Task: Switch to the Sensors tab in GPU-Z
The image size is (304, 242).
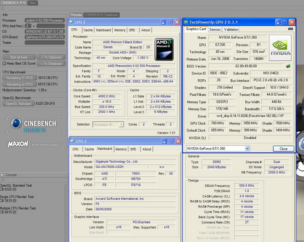Action: click(215, 30)
